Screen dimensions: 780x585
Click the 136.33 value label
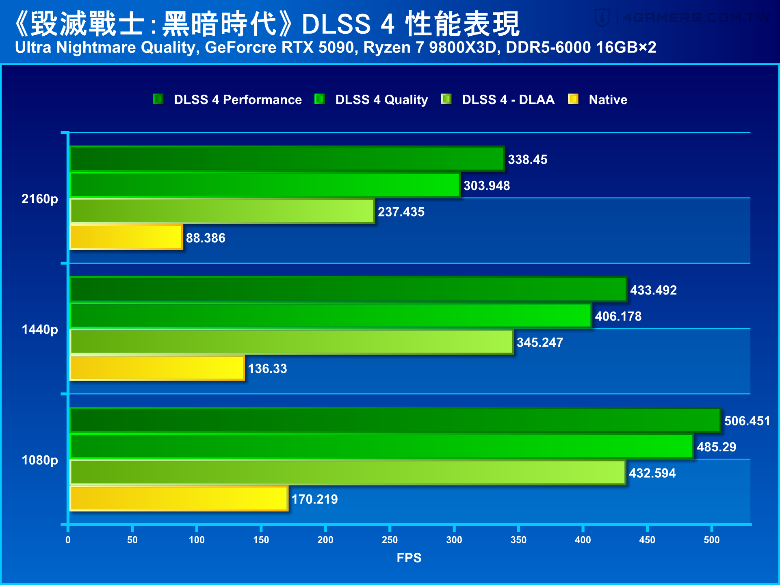coord(267,368)
